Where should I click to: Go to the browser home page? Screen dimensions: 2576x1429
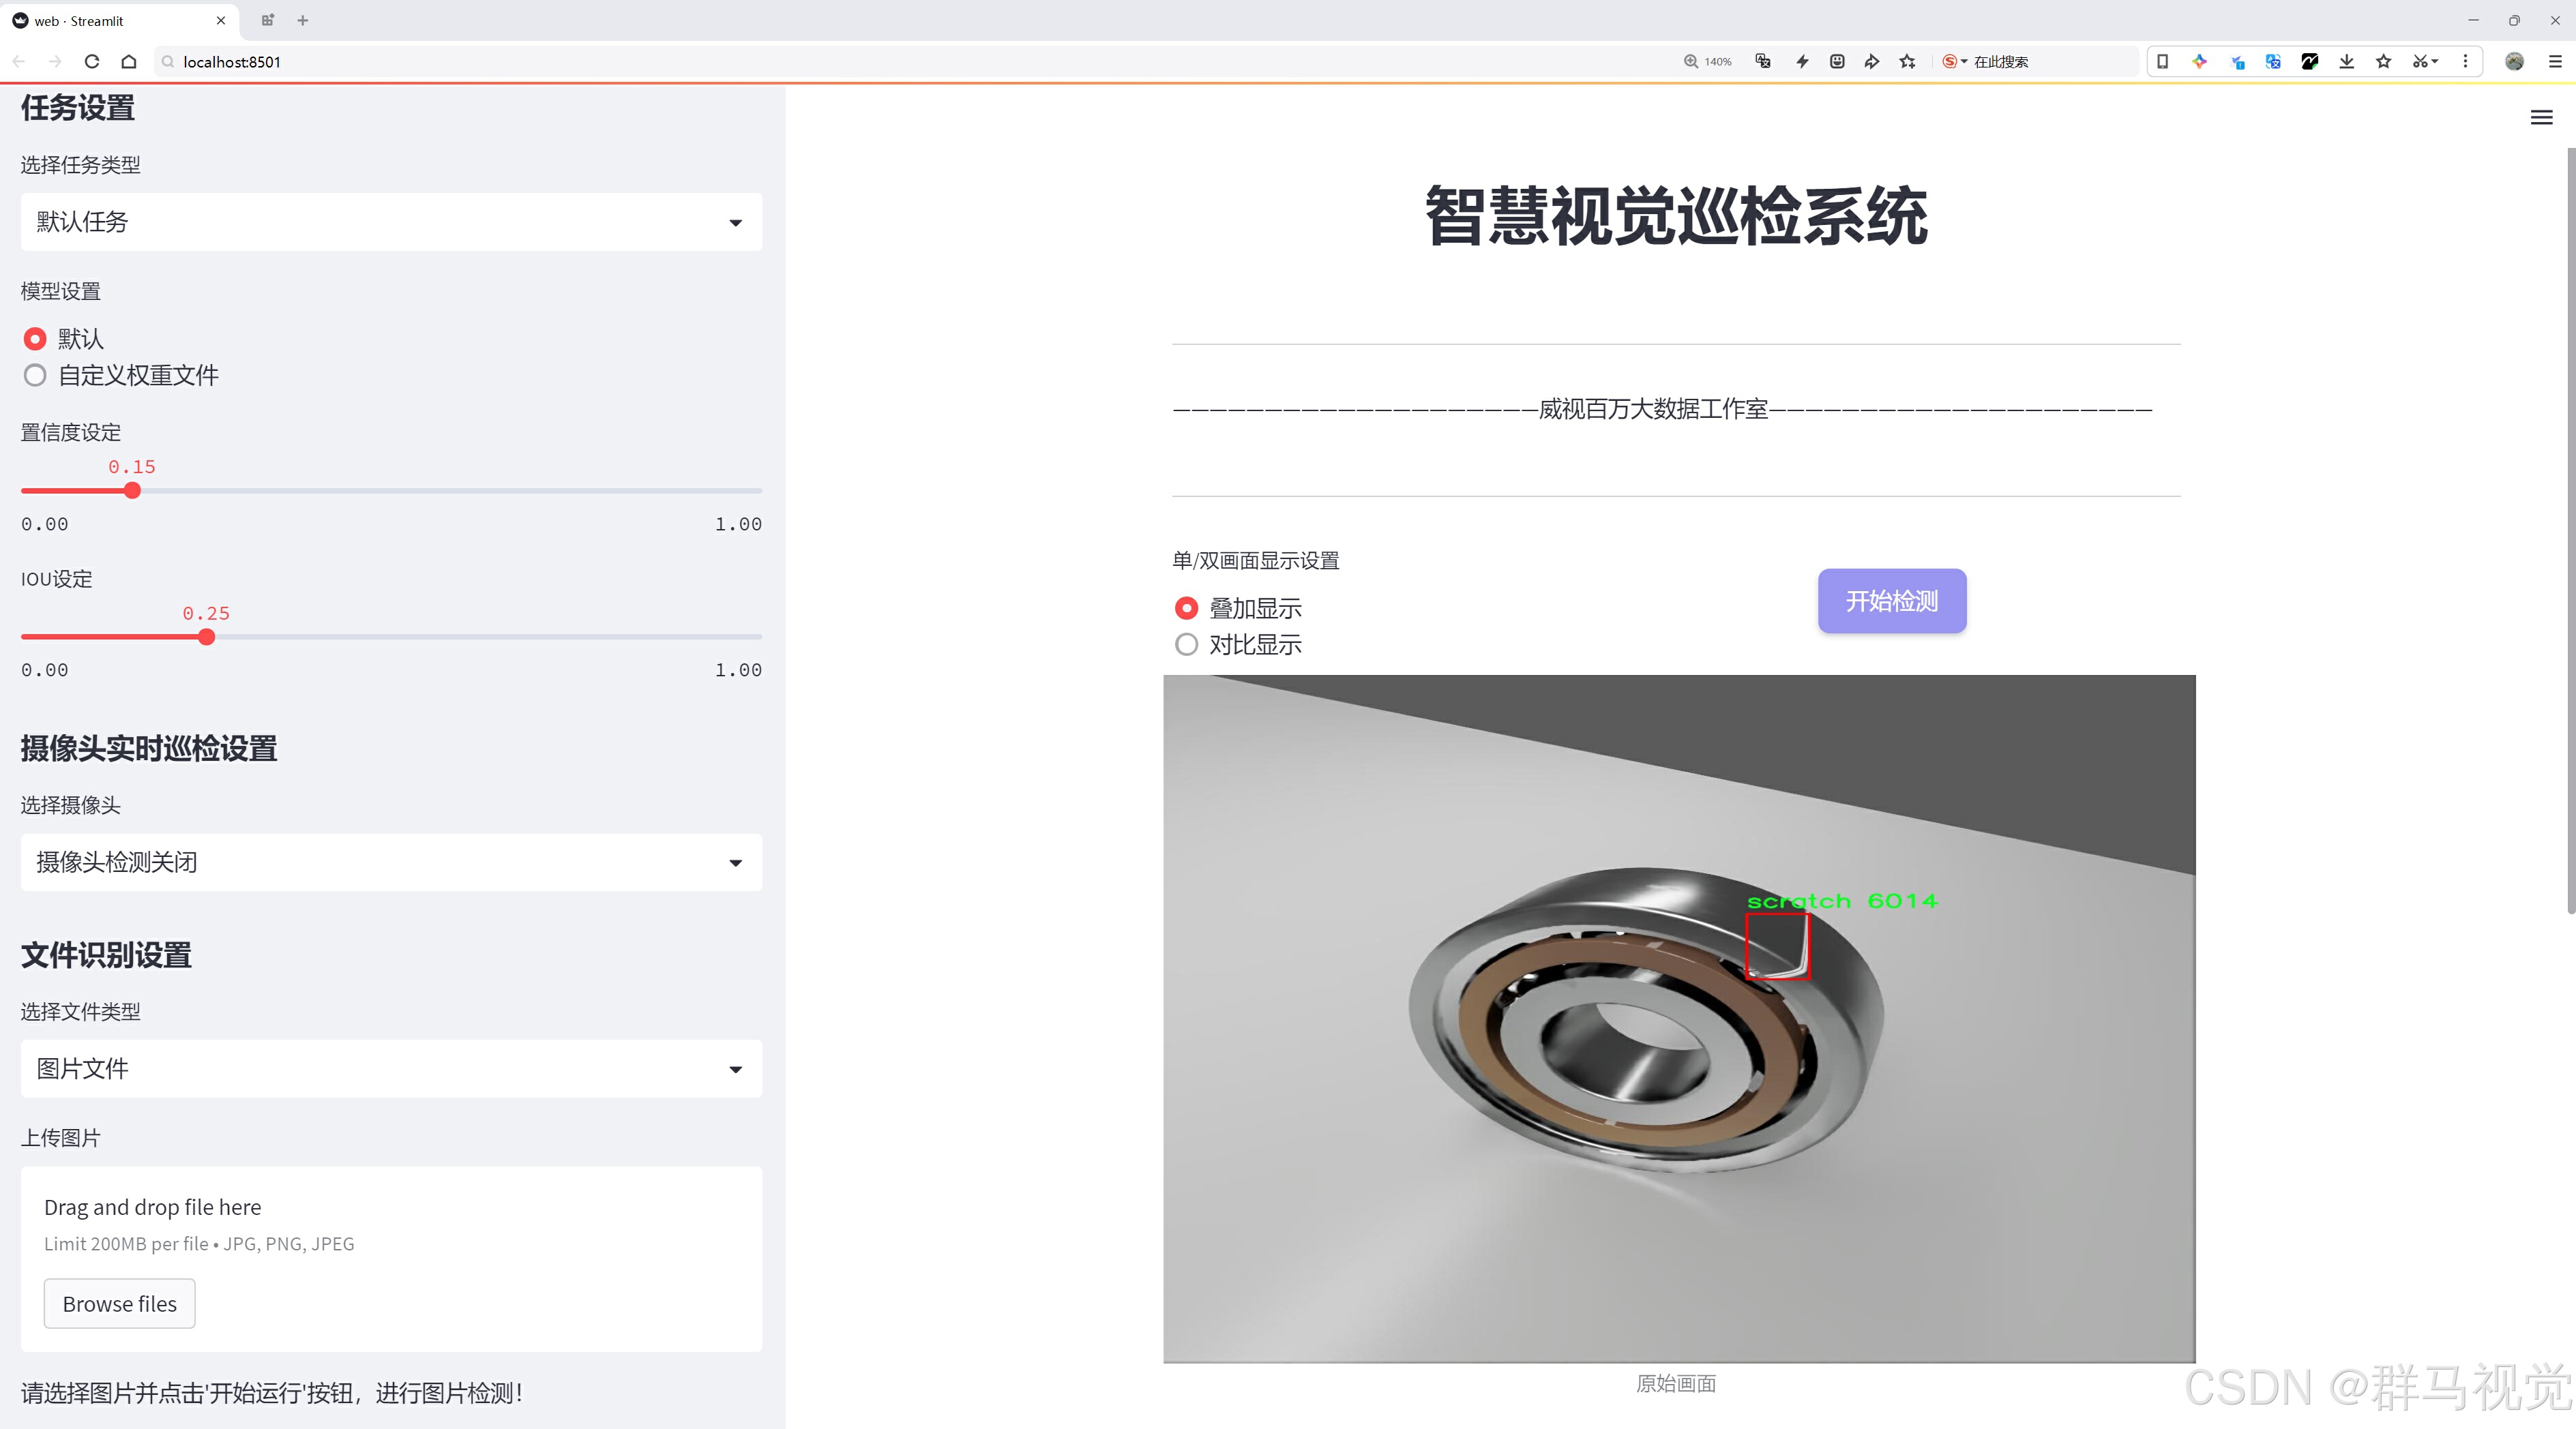coord(129,62)
